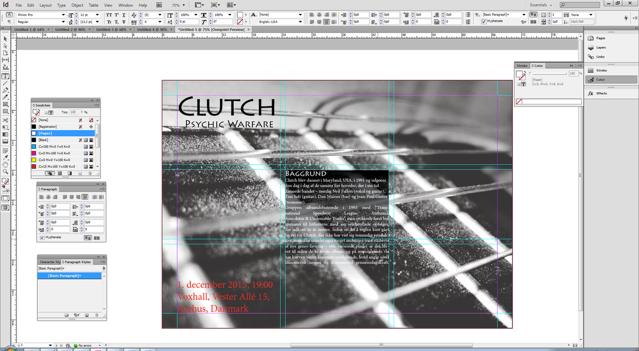Select the Rectangle Frame tool
Viewport: 639px width, 351px height.
click(x=5, y=105)
